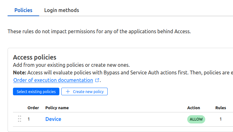Open the Login methods tab

coord(62,10)
